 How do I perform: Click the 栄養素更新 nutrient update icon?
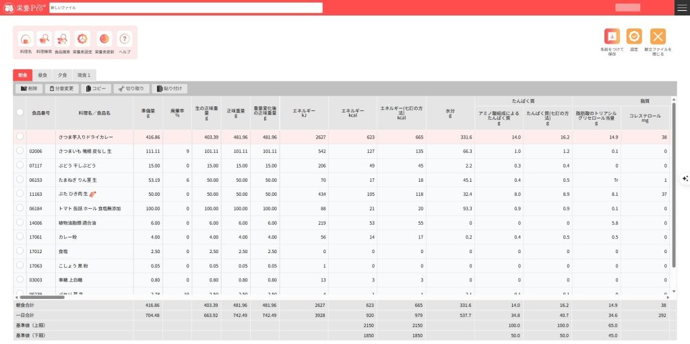104,40
